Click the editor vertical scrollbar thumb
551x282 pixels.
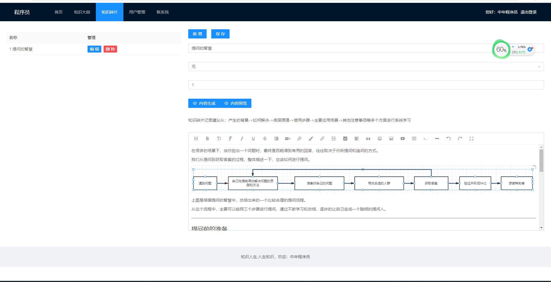541,160
